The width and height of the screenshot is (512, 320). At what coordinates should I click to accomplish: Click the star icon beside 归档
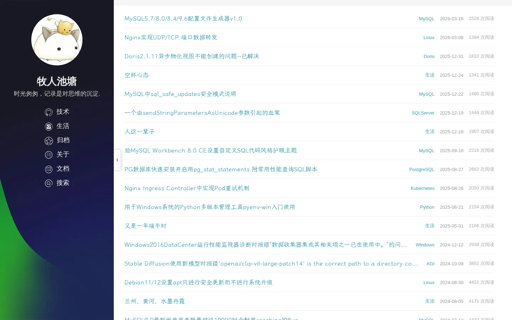(49, 141)
